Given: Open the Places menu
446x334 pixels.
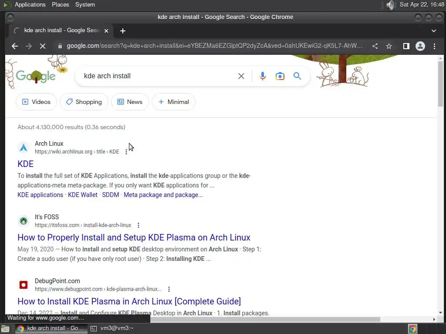Looking at the screenshot, I should (60, 4).
